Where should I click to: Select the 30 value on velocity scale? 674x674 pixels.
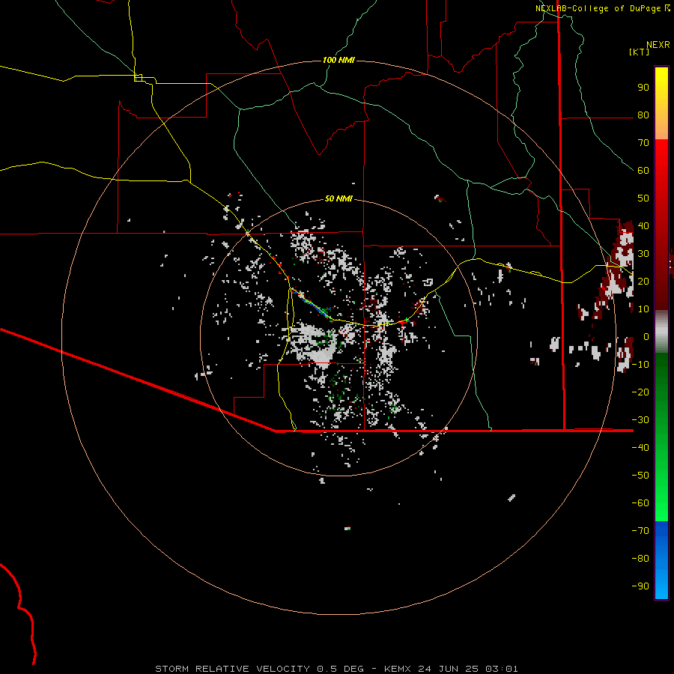pos(643,254)
